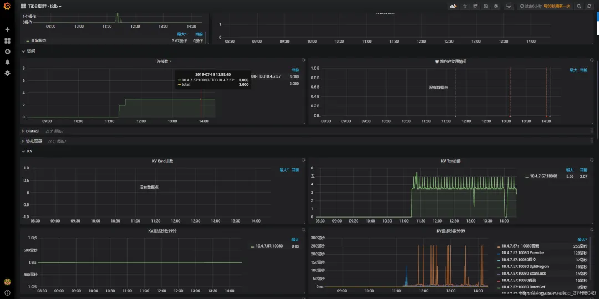Click 没有数据点 in KV Cmd计数 panel
The height and width of the screenshot is (299, 599).
click(149, 187)
